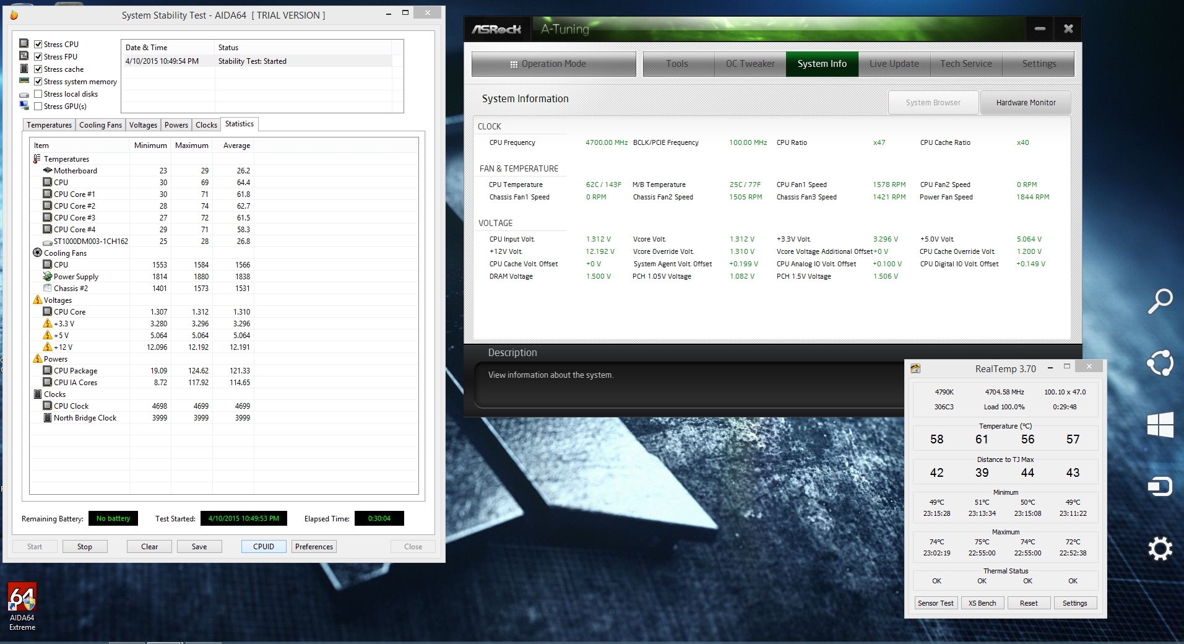
Task: Click the Motherboard row icon
Action: click(48, 171)
